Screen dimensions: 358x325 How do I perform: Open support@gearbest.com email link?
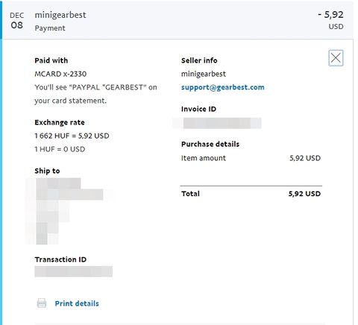pyautogui.click(x=223, y=87)
